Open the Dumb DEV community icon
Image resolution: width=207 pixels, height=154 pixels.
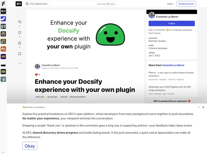(x=3, y=42)
